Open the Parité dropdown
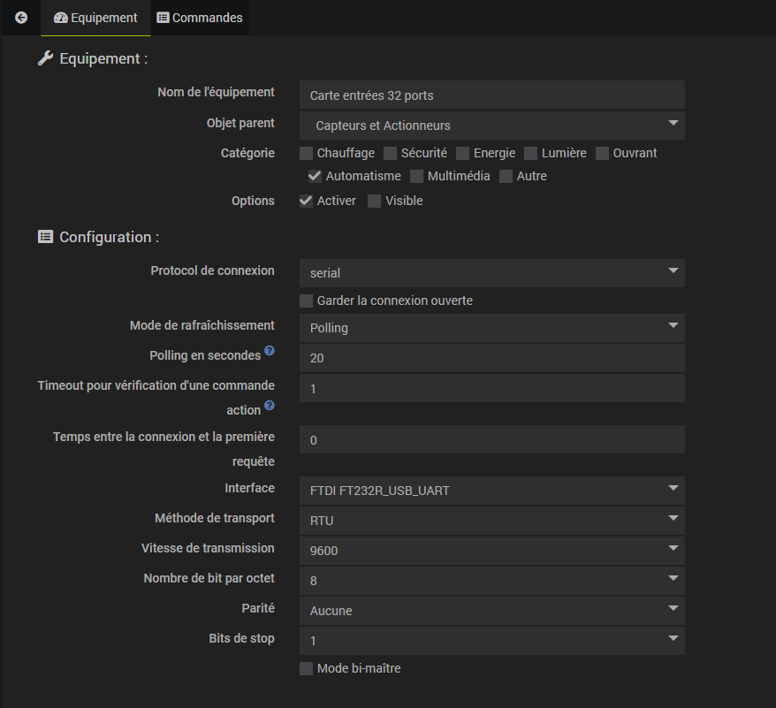The image size is (776, 708). point(492,611)
